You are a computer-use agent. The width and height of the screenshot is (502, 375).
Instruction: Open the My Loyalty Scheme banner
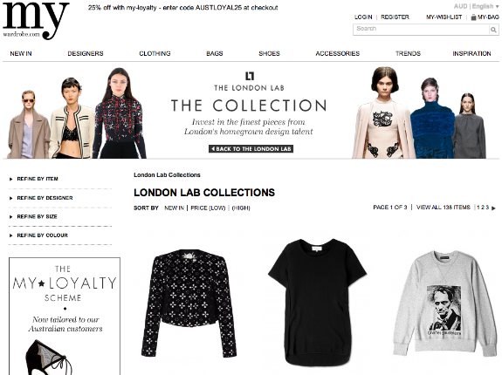pos(65,317)
